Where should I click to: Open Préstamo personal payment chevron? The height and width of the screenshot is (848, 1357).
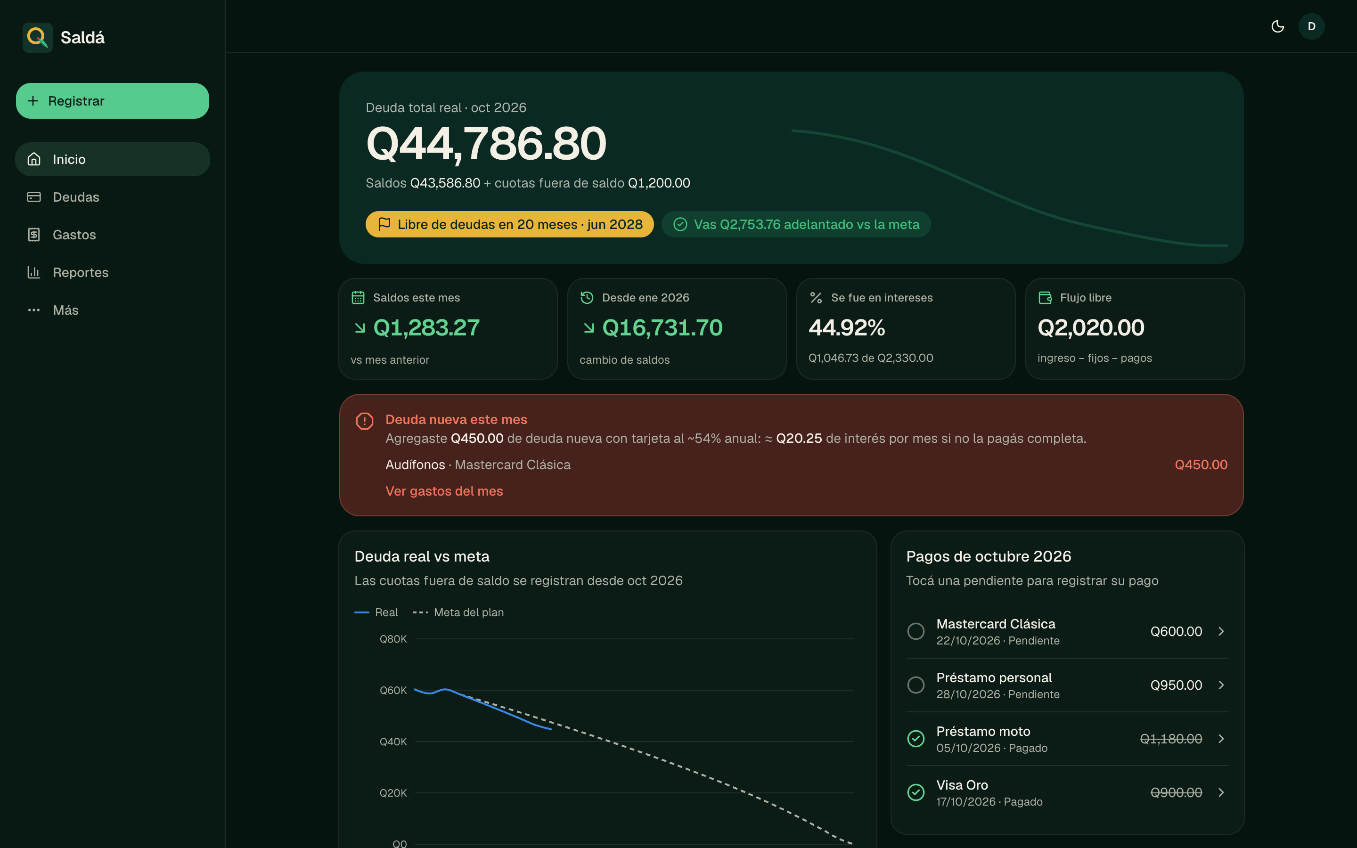(1221, 685)
